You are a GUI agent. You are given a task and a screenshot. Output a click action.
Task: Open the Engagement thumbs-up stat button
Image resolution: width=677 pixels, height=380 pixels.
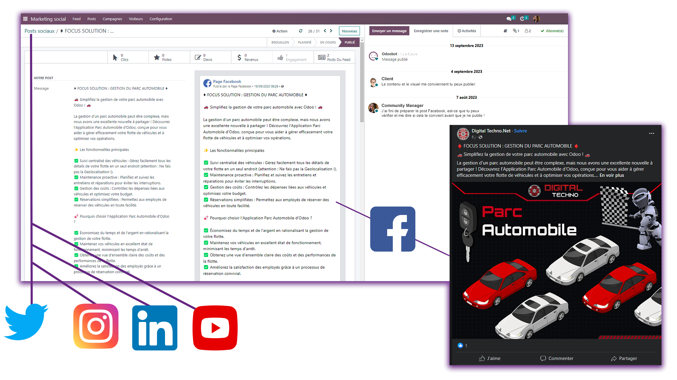[x=293, y=57]
